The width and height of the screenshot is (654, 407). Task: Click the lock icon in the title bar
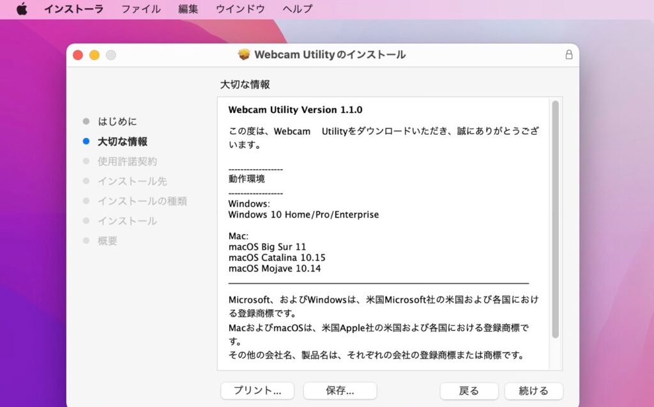click(568, 55)
